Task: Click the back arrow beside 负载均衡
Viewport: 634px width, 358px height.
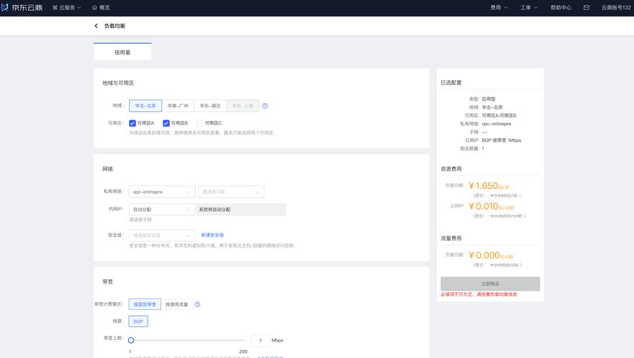Action: tap(96, 26)
